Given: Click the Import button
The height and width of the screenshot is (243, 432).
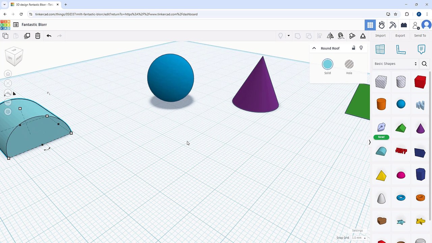Looking at the screenshot, I should click(380, 36).
